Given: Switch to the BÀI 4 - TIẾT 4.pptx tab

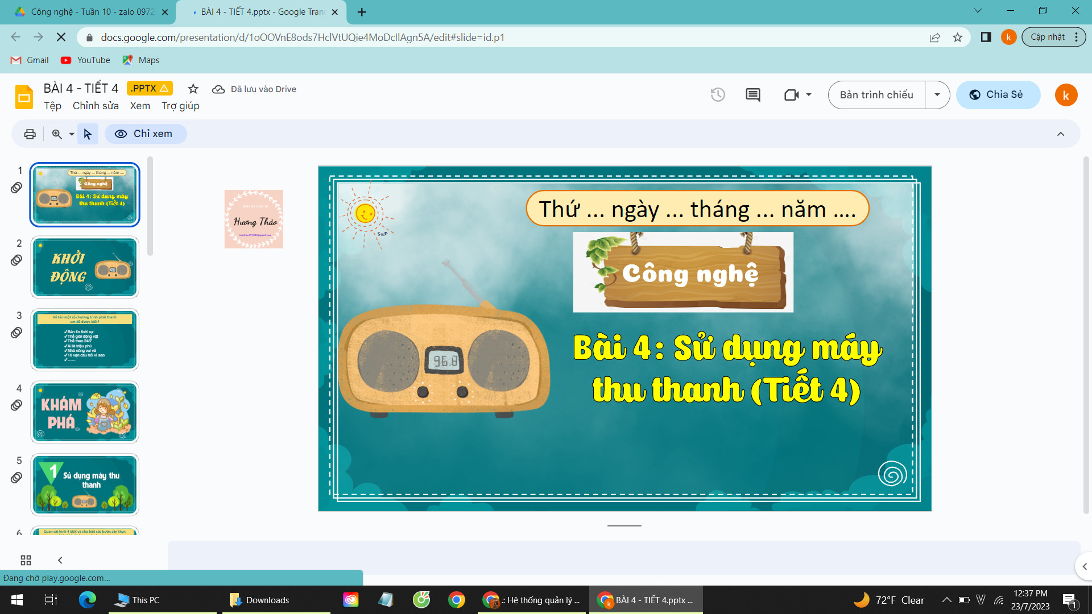Looking at the screenshot, I should 262,12.
